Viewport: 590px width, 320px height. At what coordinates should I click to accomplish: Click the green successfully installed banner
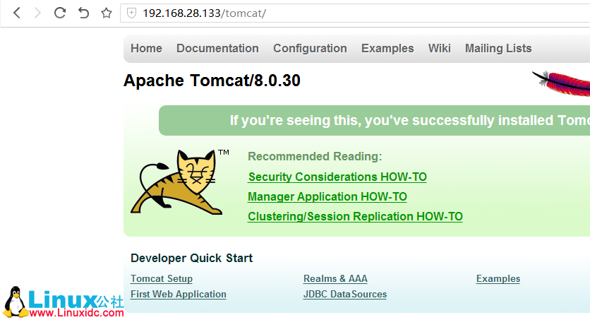pyautogui.click(x=374, y=121)
